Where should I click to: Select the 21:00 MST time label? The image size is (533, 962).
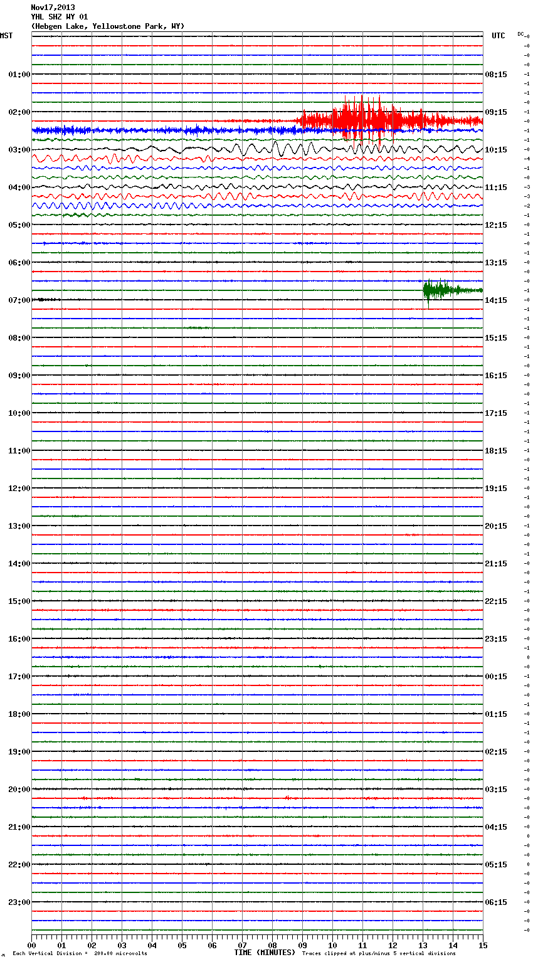19,827
